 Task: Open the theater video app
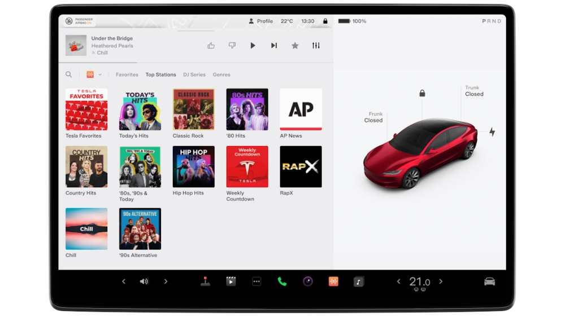[x=231, y=281]
